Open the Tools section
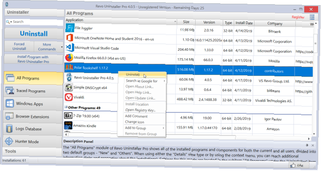Screen dimensions: 321x171 [32, 151]
